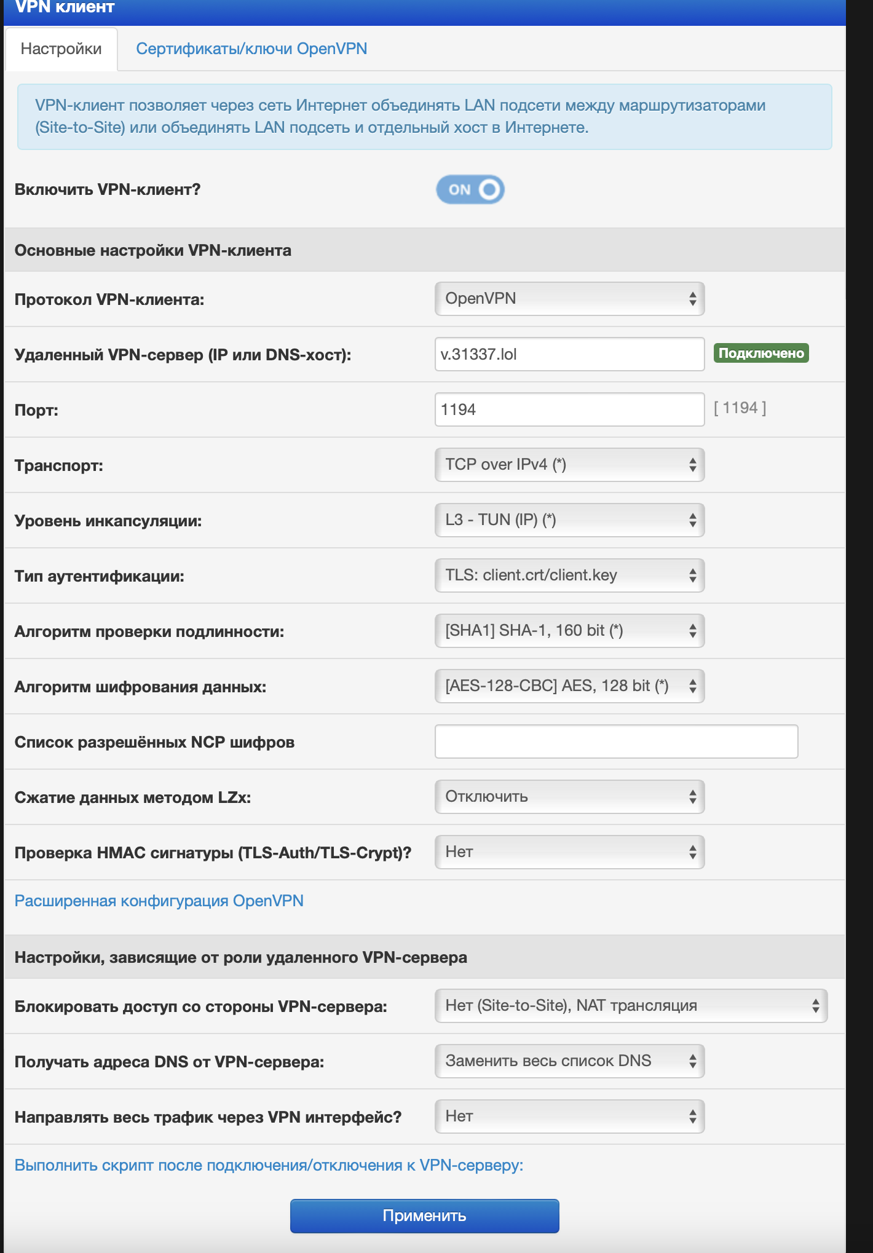Image resolution: width=873 pixels, height=1253 pixels.
Task: Open the VPN client protocol dropdown
Action: point(569,299)
